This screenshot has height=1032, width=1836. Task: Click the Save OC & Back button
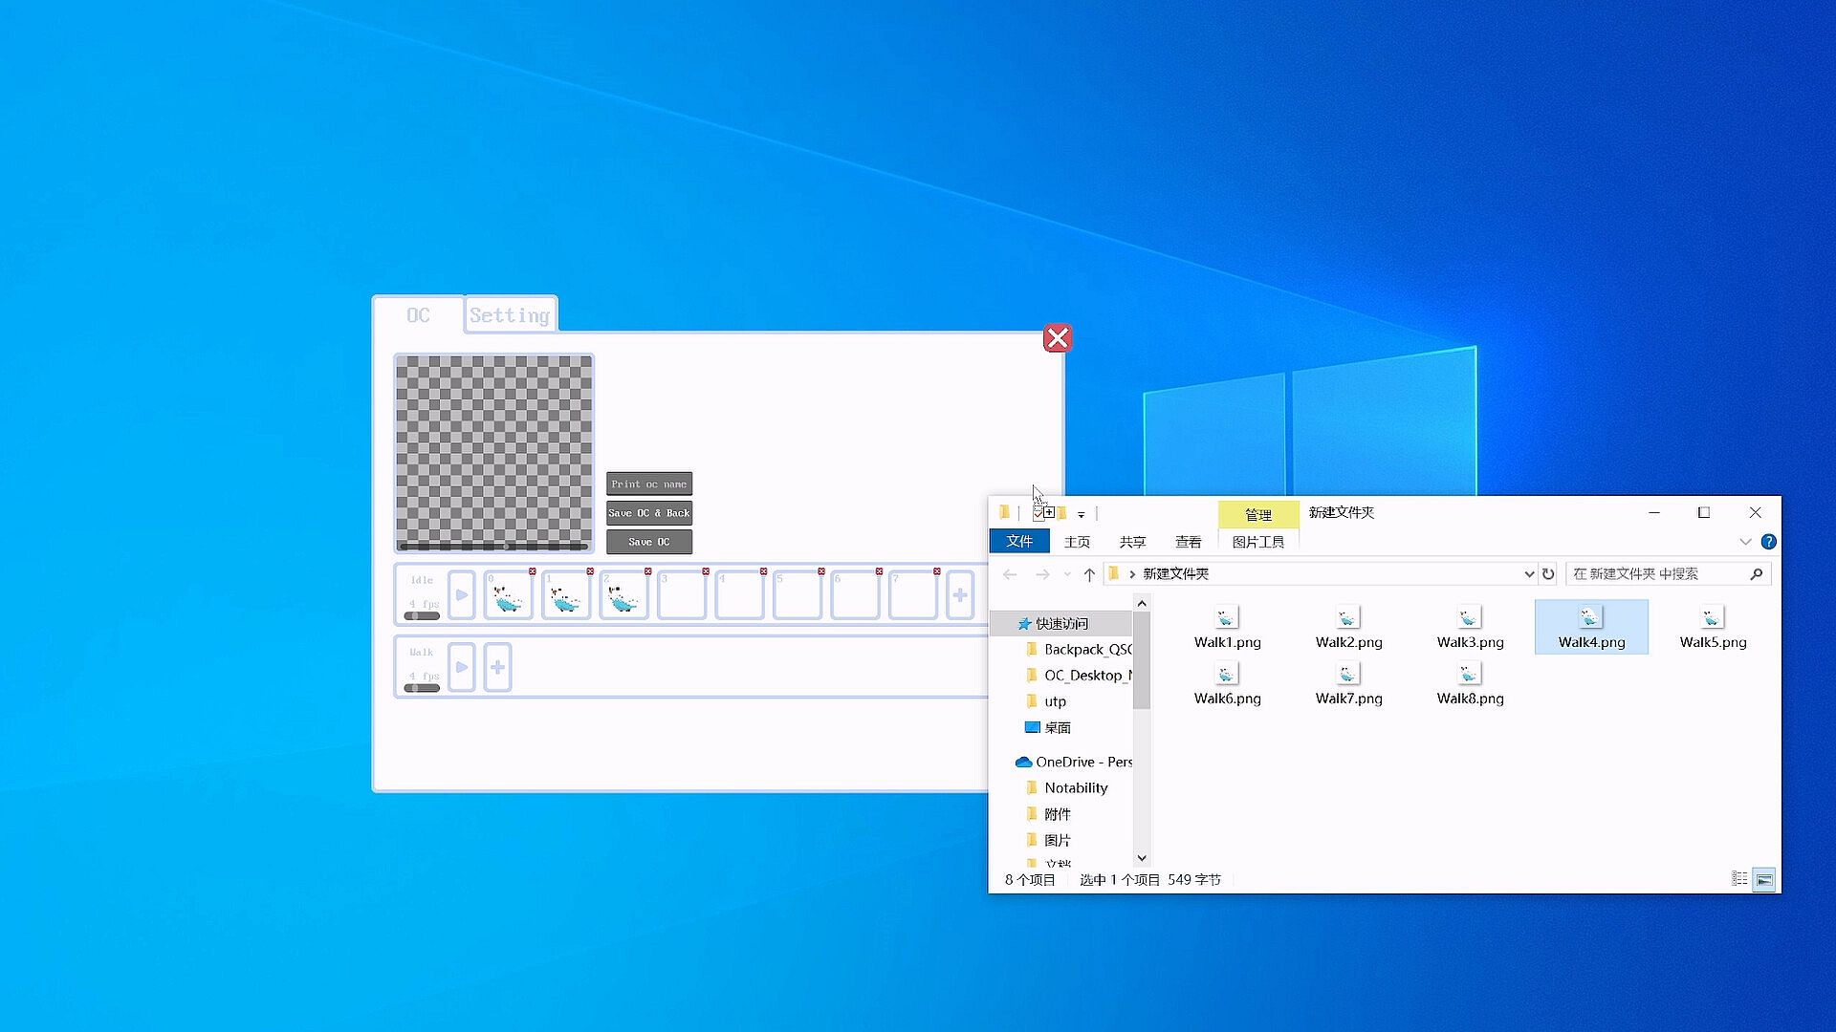click(x=649, y=513)
